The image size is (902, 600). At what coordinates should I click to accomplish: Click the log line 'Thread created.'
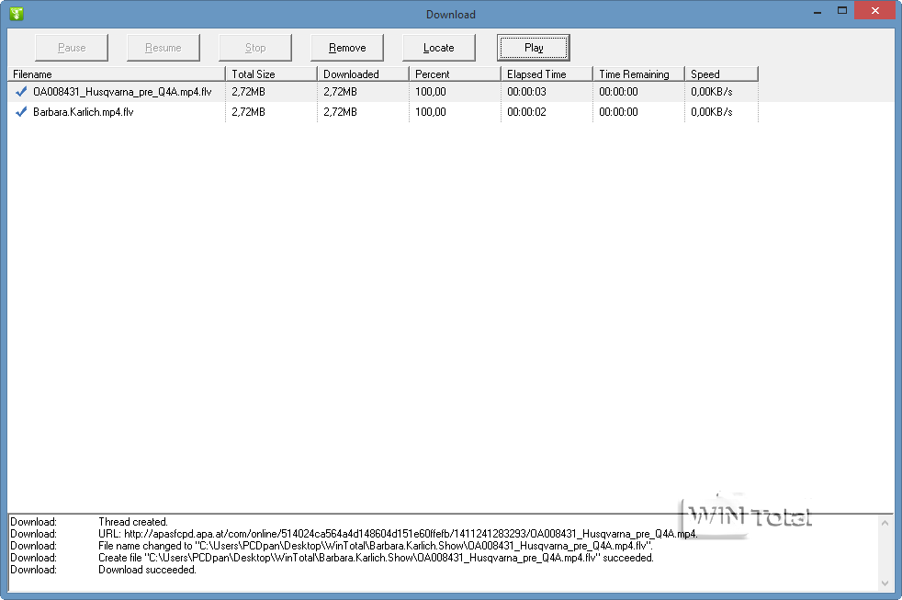[133, 522]
